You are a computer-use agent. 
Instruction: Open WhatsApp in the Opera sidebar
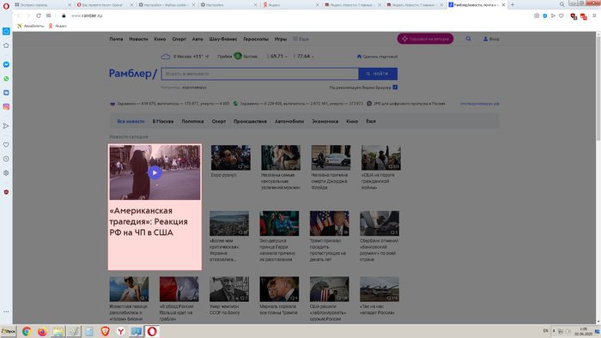[6, 78]
